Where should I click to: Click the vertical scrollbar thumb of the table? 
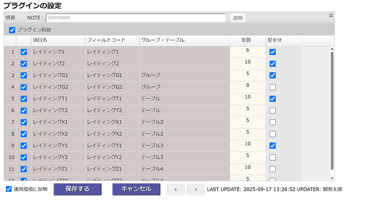tap(332, 111)
